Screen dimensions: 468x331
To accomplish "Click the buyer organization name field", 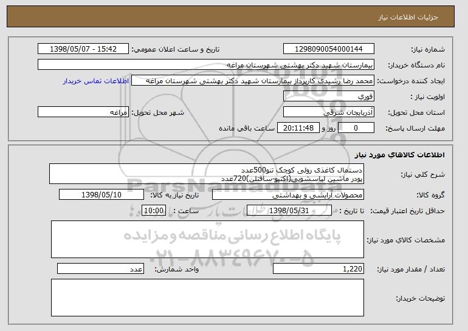I will (206, 65).
